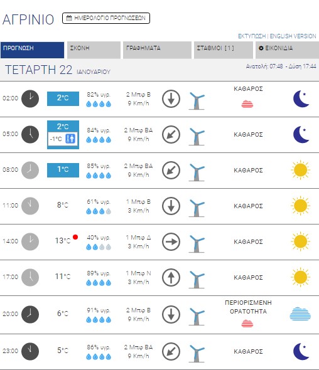Click the crescent moon icon at 23:00
Screen dimensions: 319x370
301,351
